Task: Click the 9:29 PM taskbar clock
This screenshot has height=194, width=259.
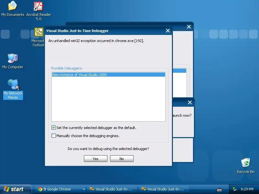Action: tap(247, 189)
